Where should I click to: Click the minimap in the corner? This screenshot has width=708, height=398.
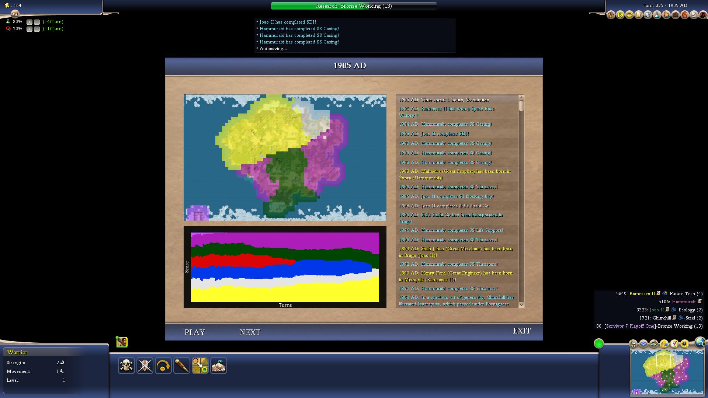pyautogui.click(x=667, y=372)
